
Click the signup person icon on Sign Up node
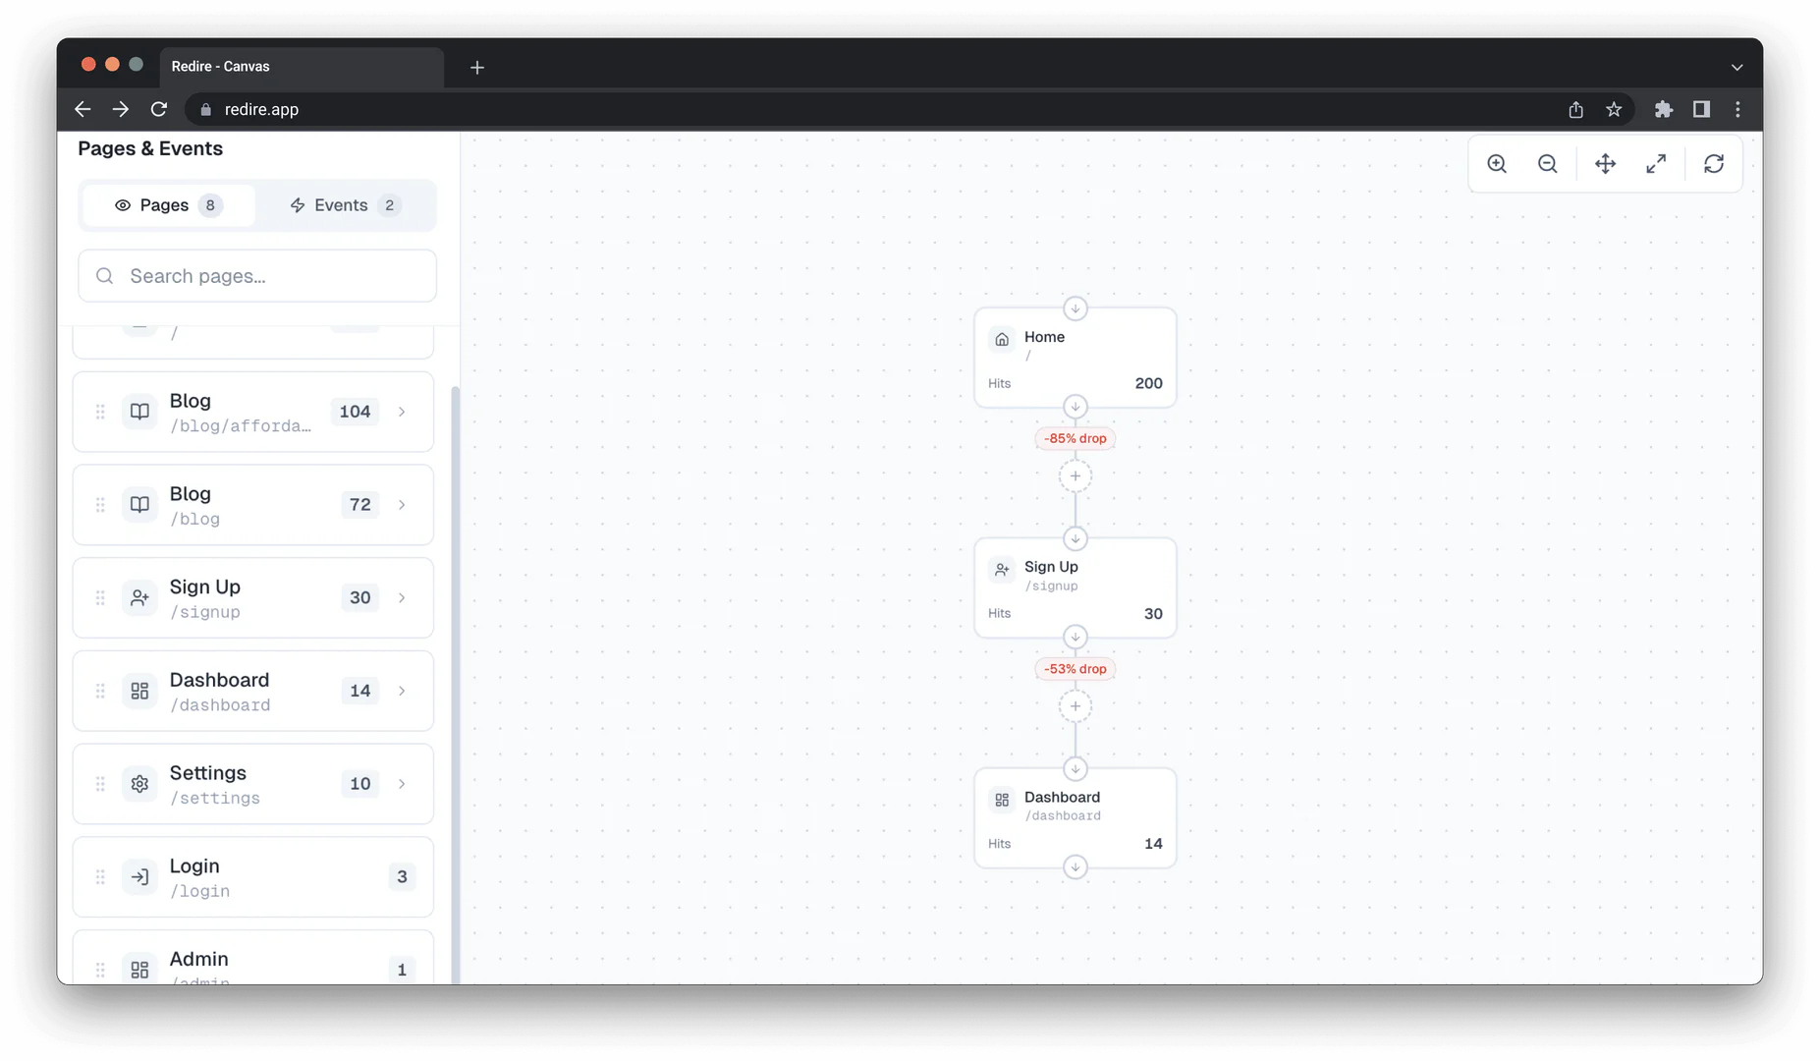click(1001, 569)
